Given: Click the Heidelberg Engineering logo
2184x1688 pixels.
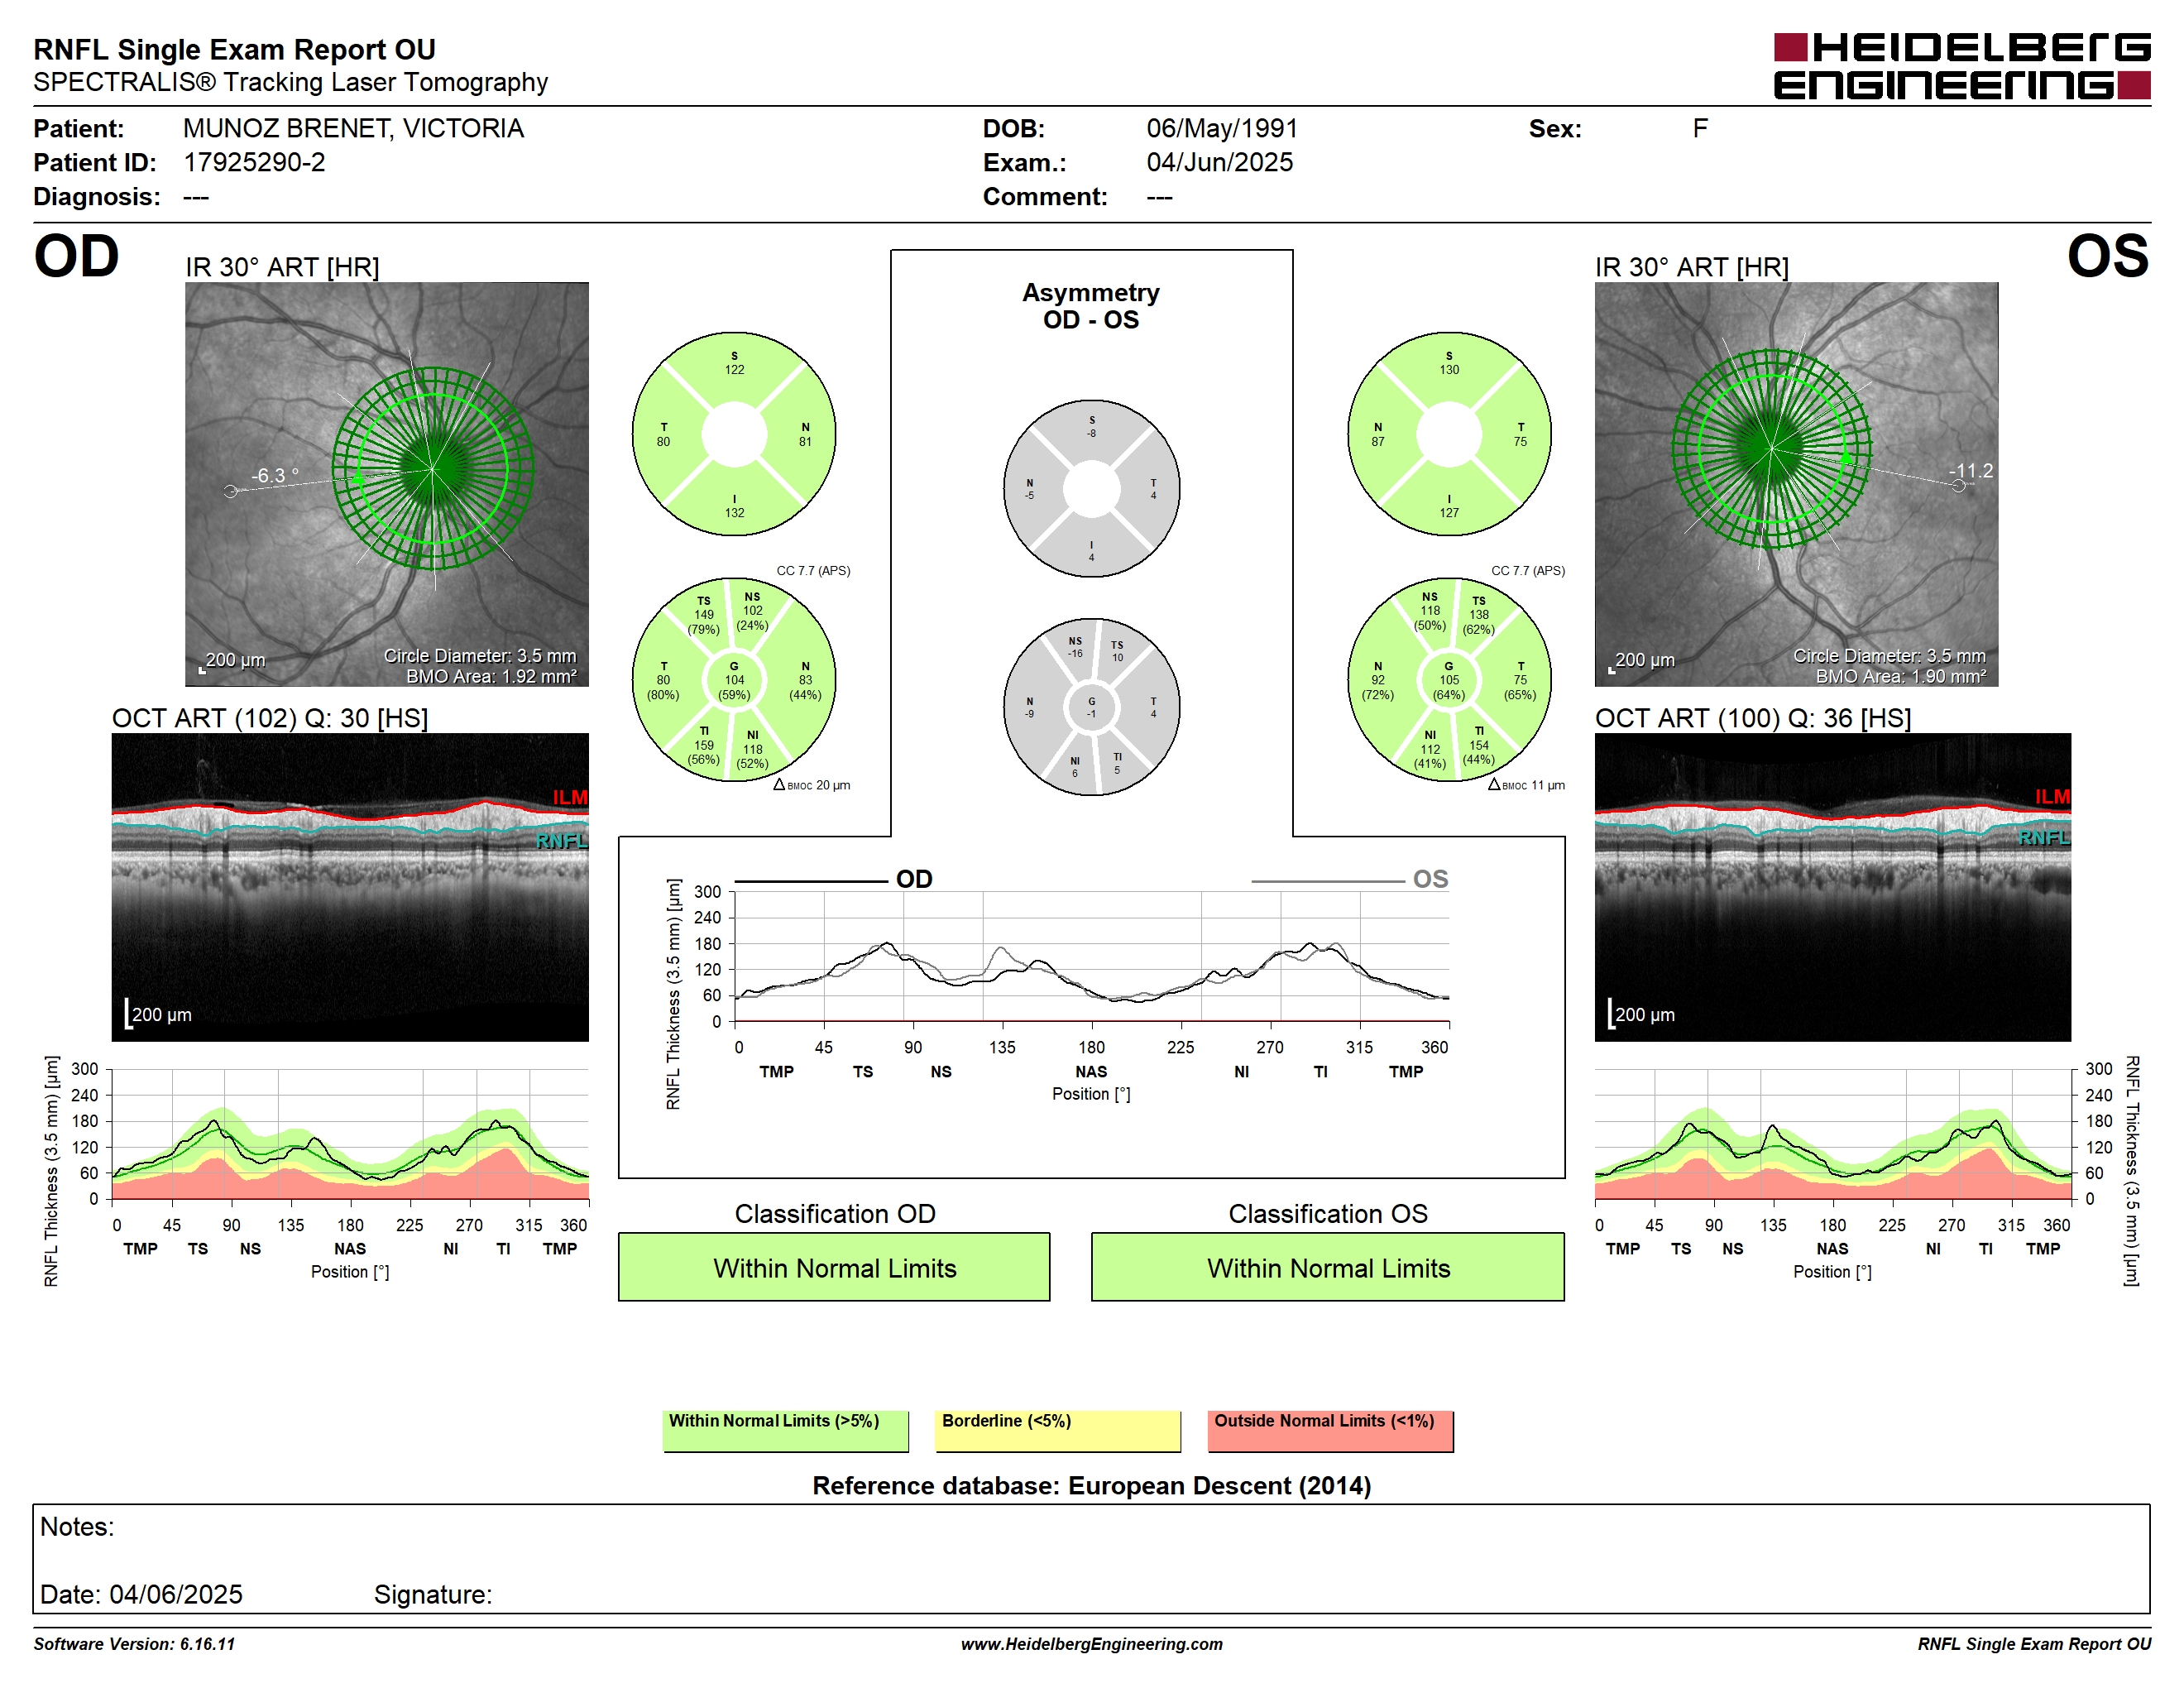Looking at the screenshot, I should 1961,66.
